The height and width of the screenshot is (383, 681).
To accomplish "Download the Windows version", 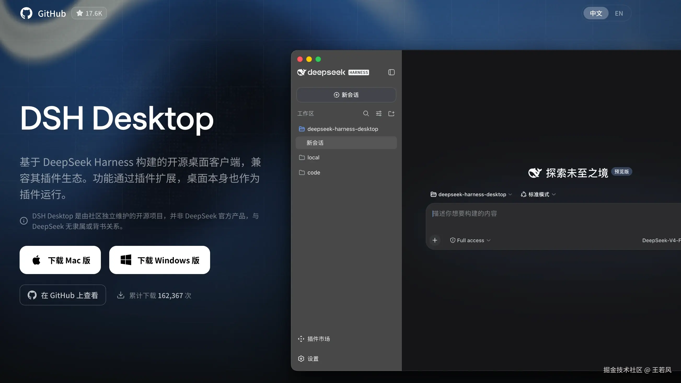I will (x=160, y=260).
